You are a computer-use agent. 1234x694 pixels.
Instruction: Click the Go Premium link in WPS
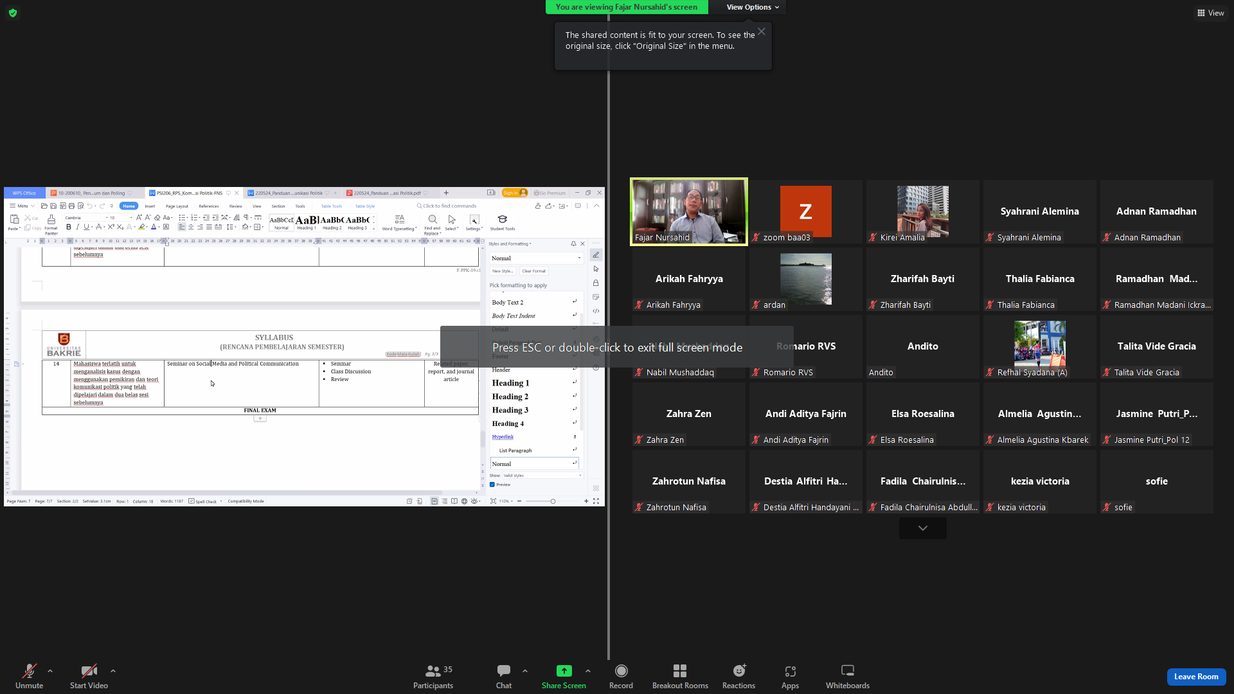[x=550, y=193]
